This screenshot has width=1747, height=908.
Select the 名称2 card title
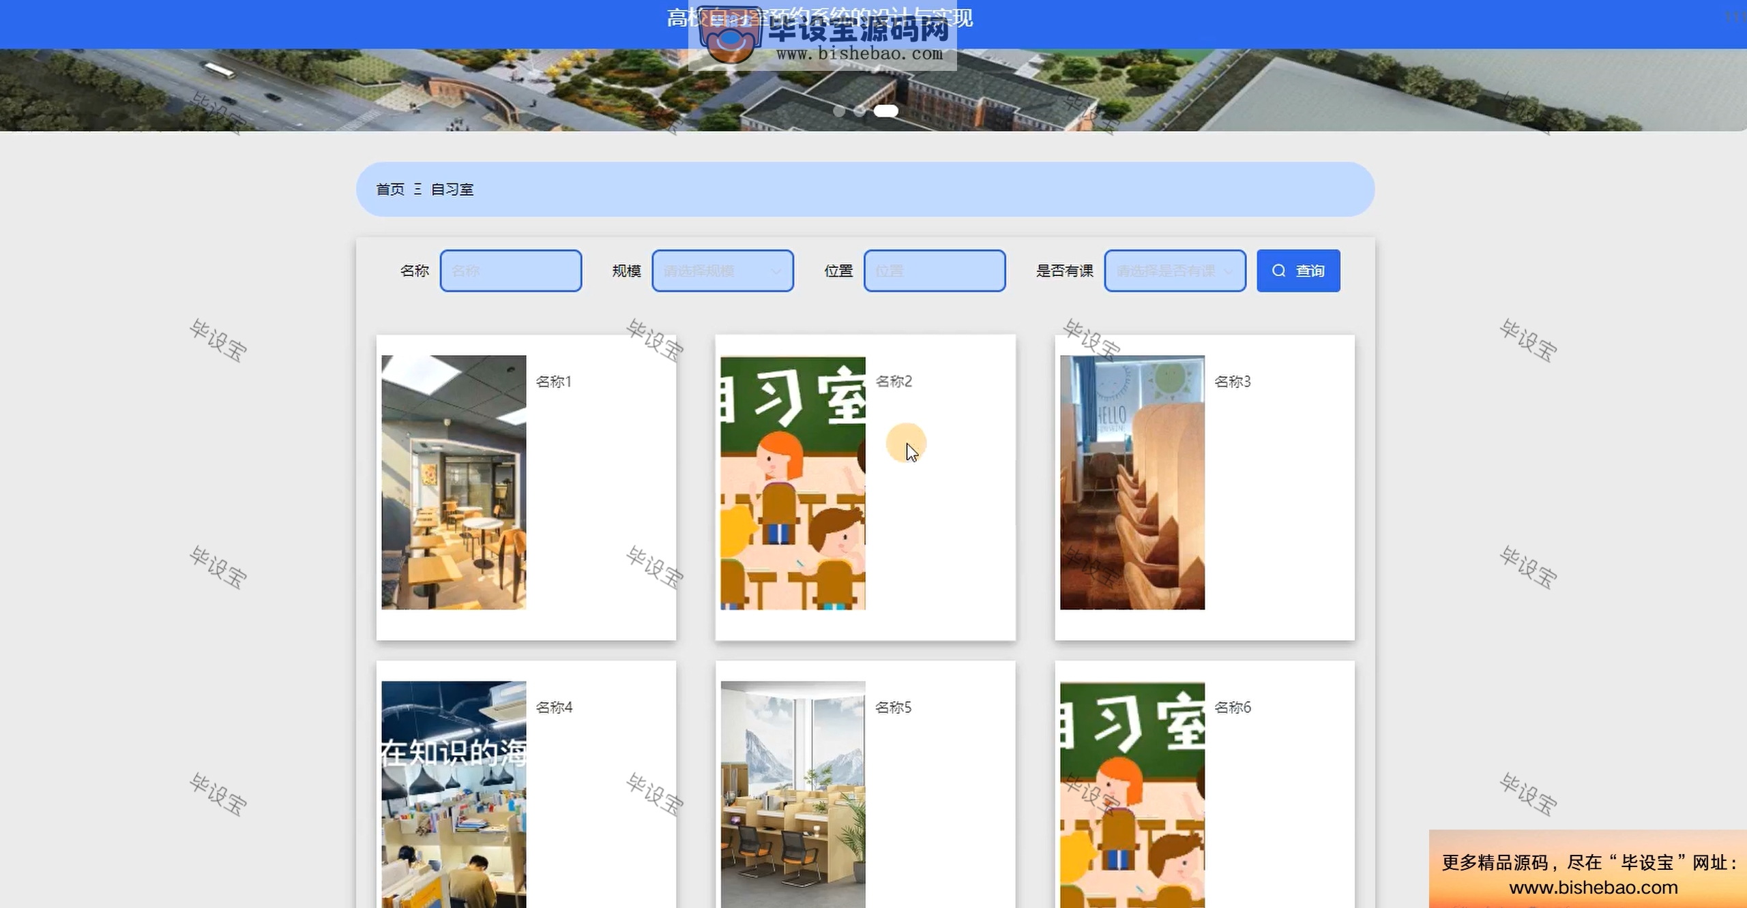click(x=894, y=381)
